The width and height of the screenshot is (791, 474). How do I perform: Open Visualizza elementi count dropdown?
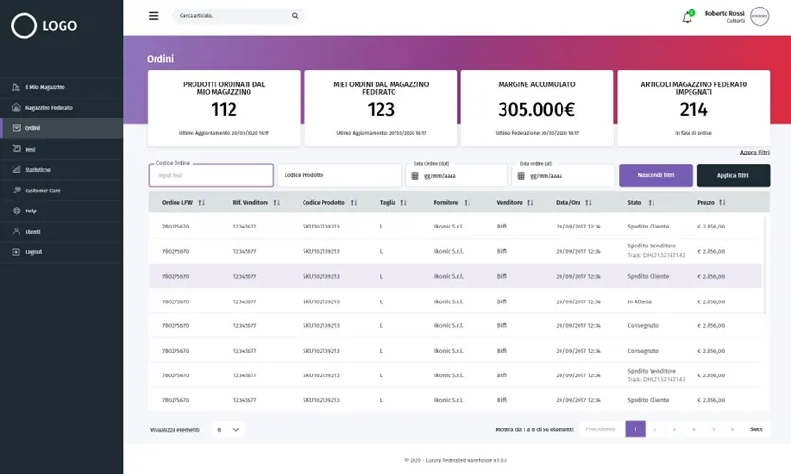[x=228, y=430]
